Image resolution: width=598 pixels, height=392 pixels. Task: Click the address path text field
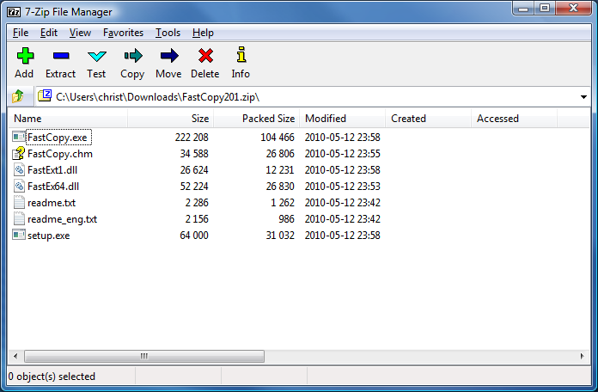tap(312, 96)
